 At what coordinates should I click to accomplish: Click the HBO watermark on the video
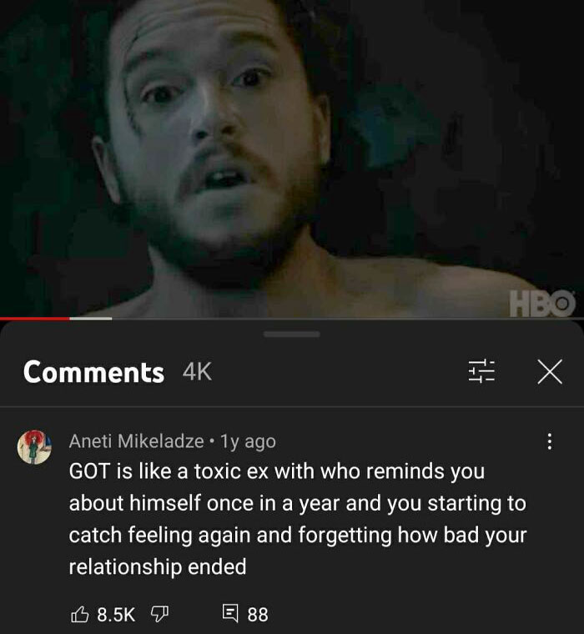coord(542,304)
